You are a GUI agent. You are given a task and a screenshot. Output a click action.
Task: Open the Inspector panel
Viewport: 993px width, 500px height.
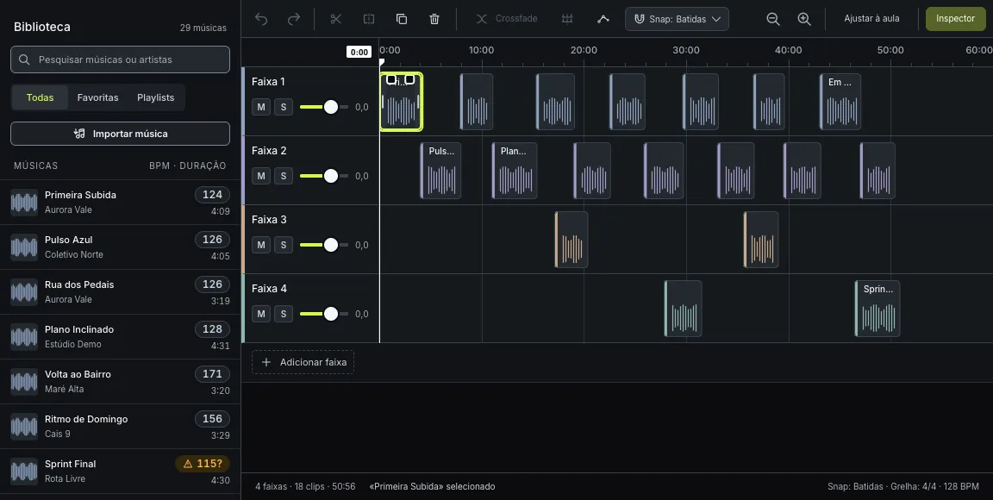pyautogui.click(x=955, y=19)
